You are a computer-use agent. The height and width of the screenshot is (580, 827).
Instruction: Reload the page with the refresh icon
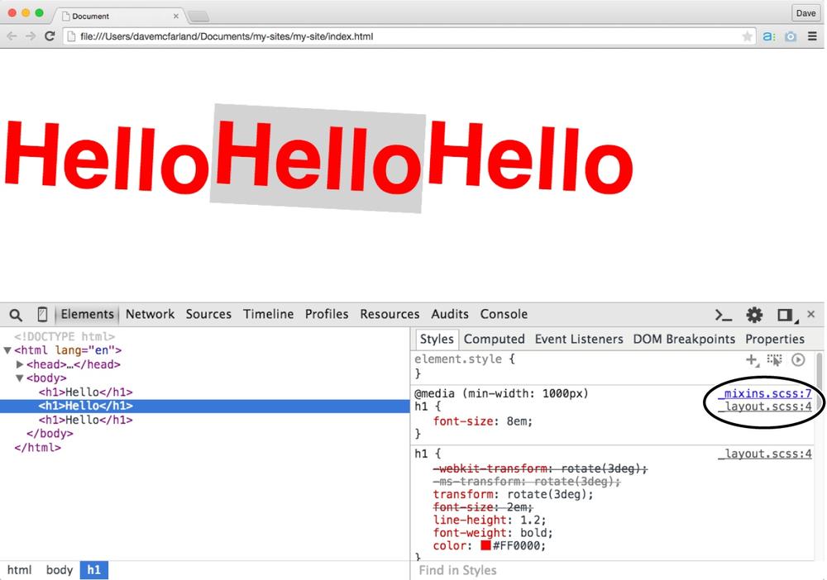pos(50,36)
